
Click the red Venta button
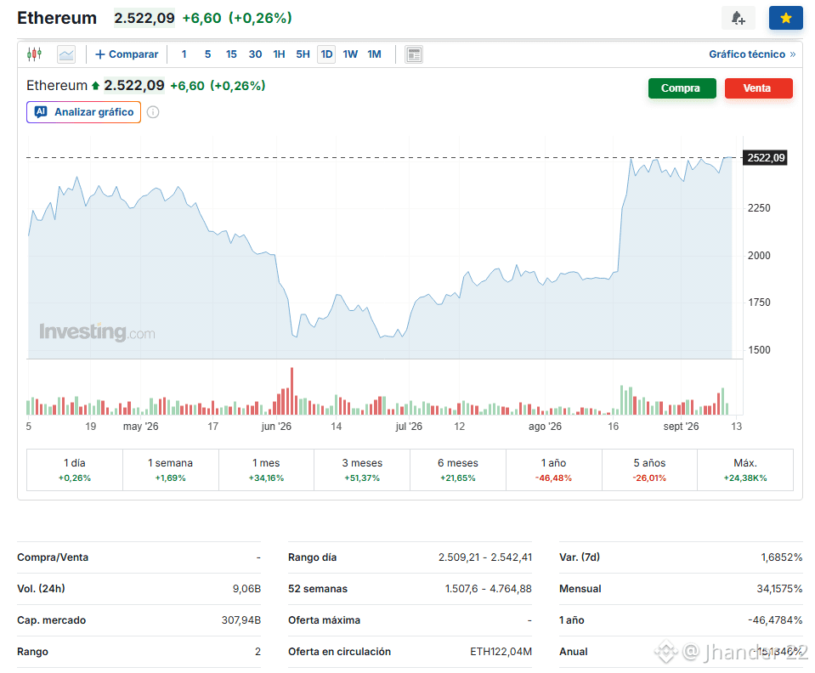[x=758, y=88]
